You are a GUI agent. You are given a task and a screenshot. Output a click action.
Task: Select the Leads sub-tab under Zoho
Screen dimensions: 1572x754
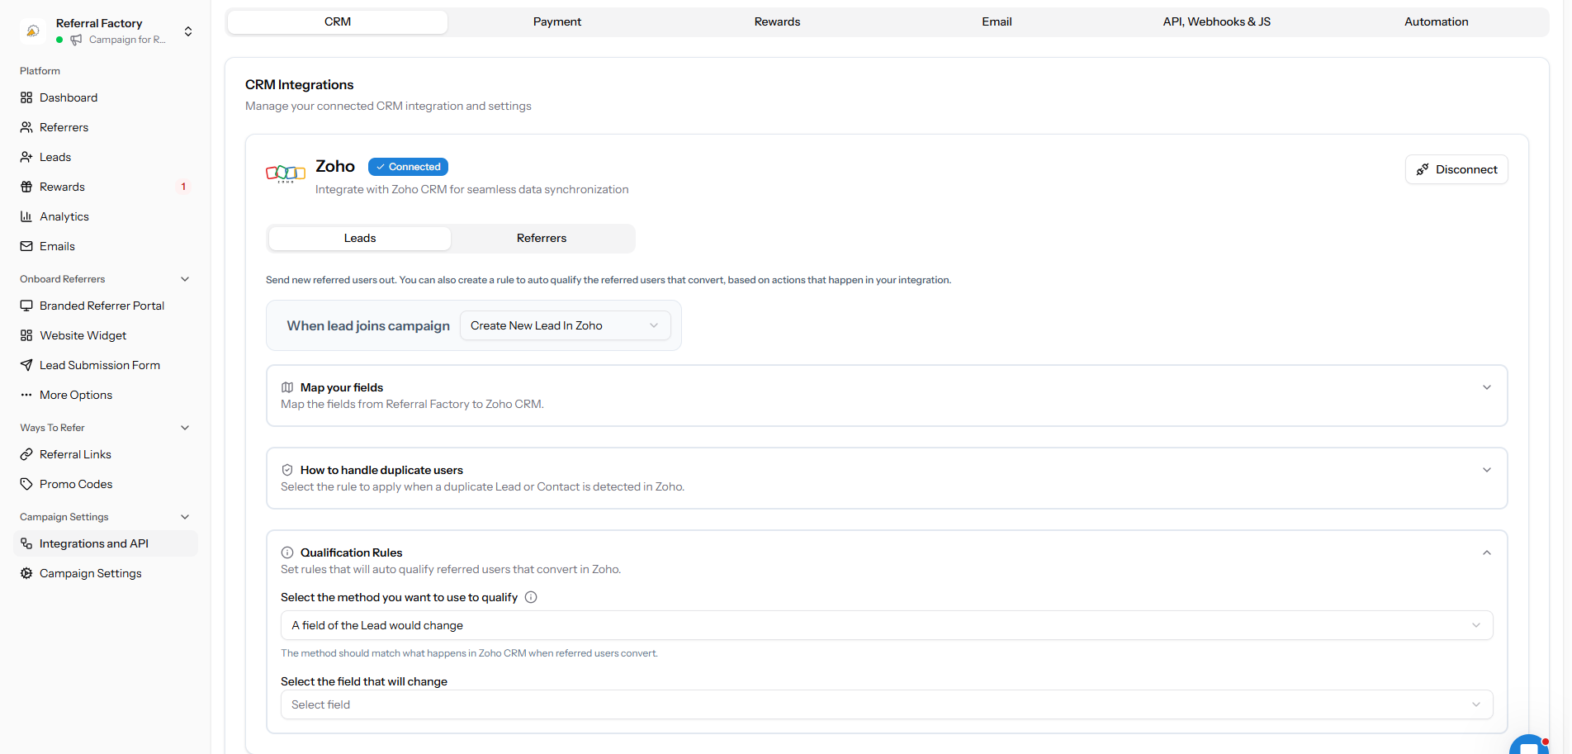pyautogui.click(x=360, y=239)
